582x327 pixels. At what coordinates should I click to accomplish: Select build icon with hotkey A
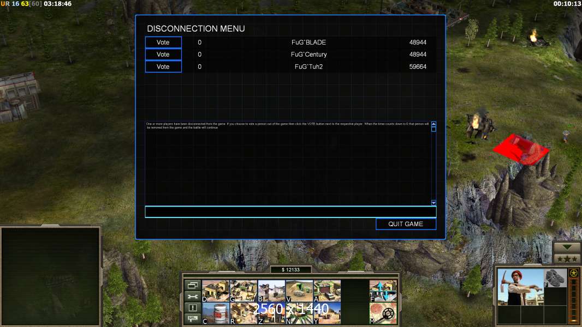coord(327,290)
